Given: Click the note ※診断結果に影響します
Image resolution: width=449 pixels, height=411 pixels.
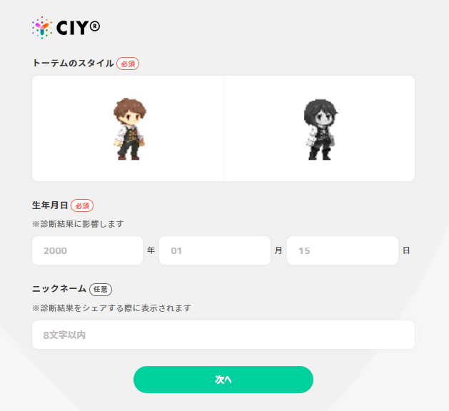Looking at the screenshot, I should point(78,224).
